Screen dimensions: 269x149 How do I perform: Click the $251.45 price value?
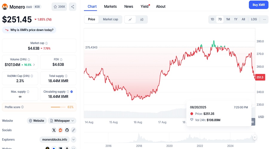pos(17,19)
